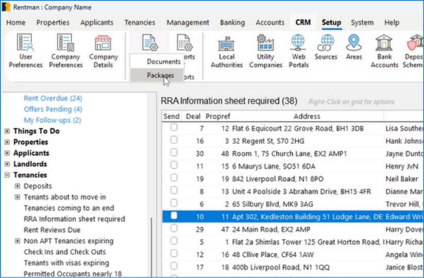Select RRA Information sheet required item
This screenshot has width=424, height=278.
point(74,219)
